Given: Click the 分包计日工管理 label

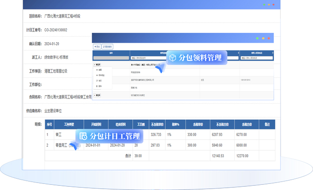Looking at the screenshot, I should pyautogui.click(x=115, y=136).
